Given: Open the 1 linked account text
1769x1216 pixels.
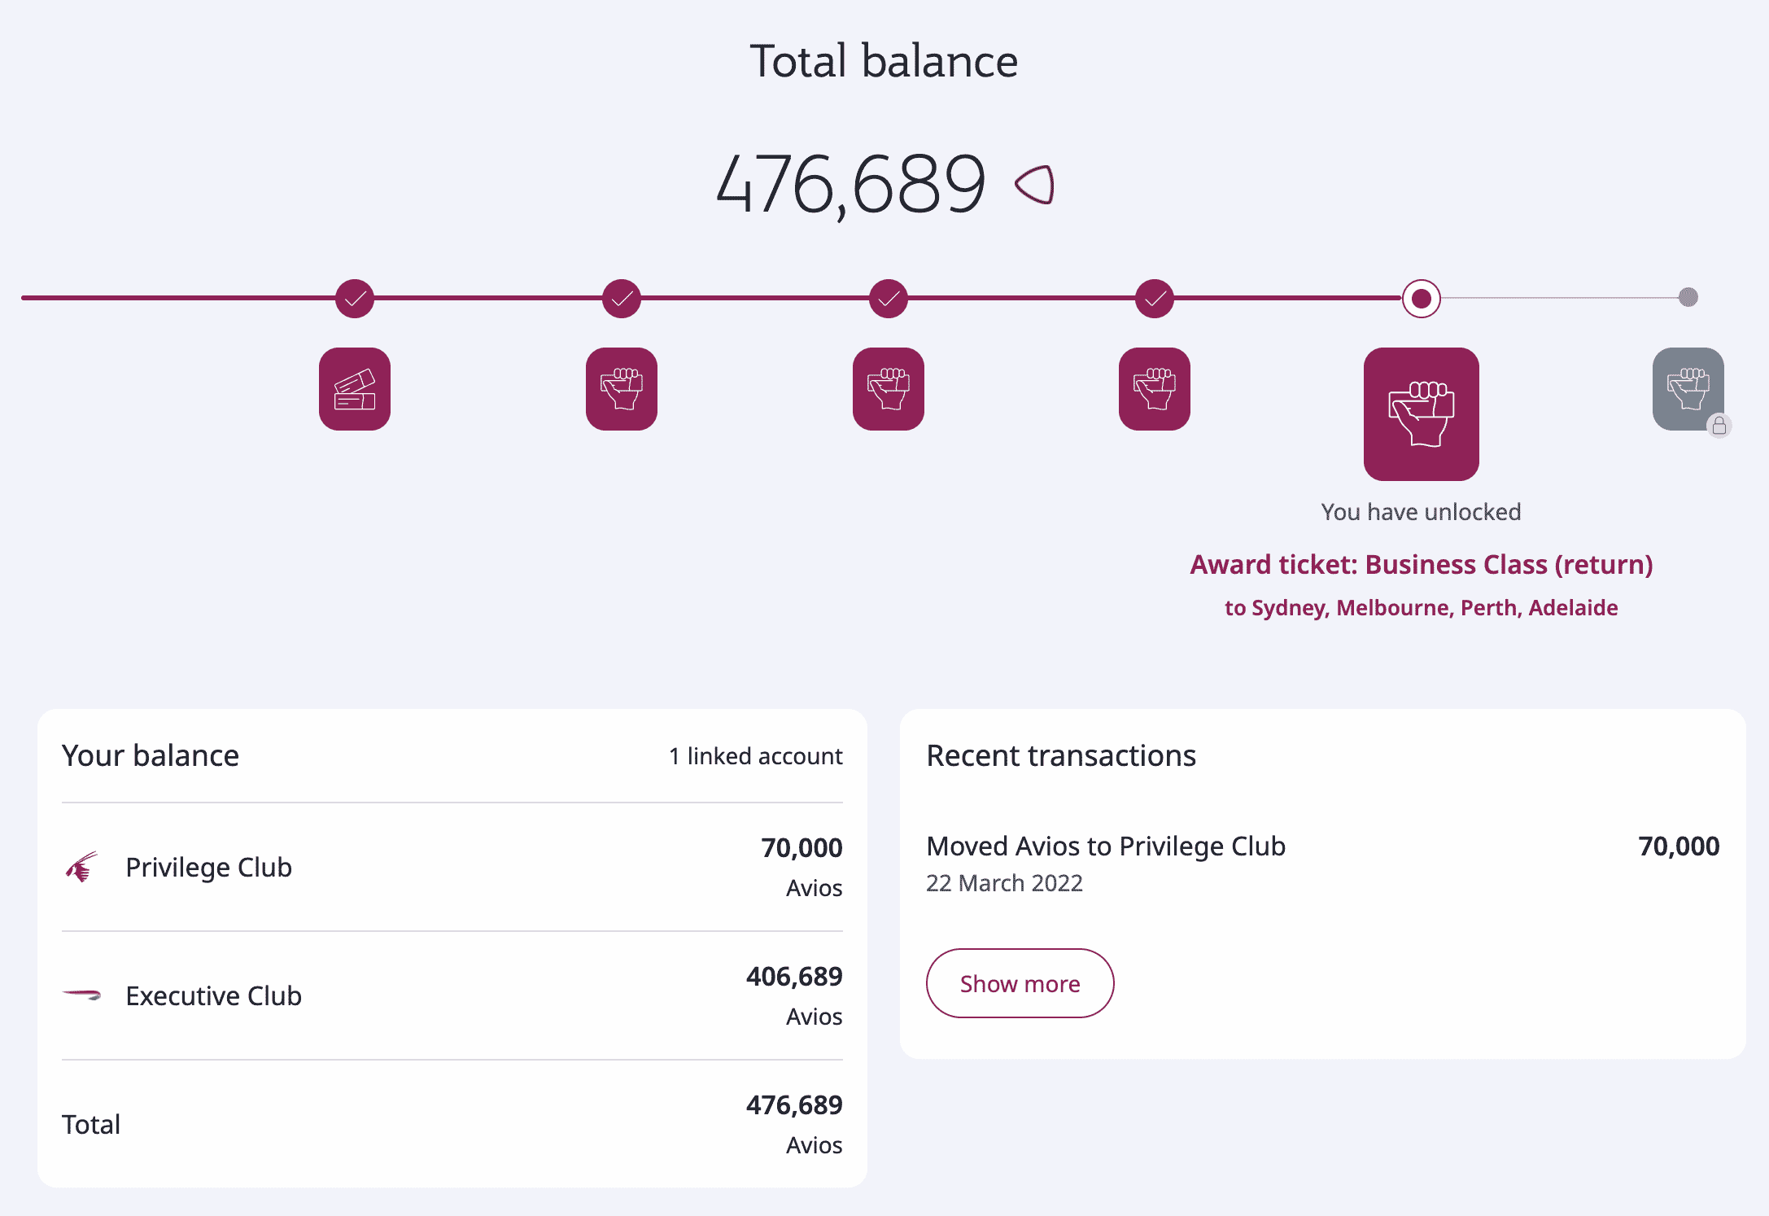Looking at the screenshot, I should 755,756.
